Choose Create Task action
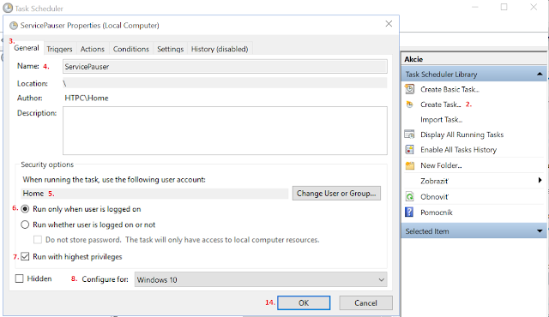 [440, 105]
